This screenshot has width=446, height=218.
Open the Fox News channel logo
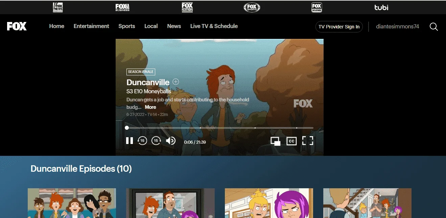[58, 7]
